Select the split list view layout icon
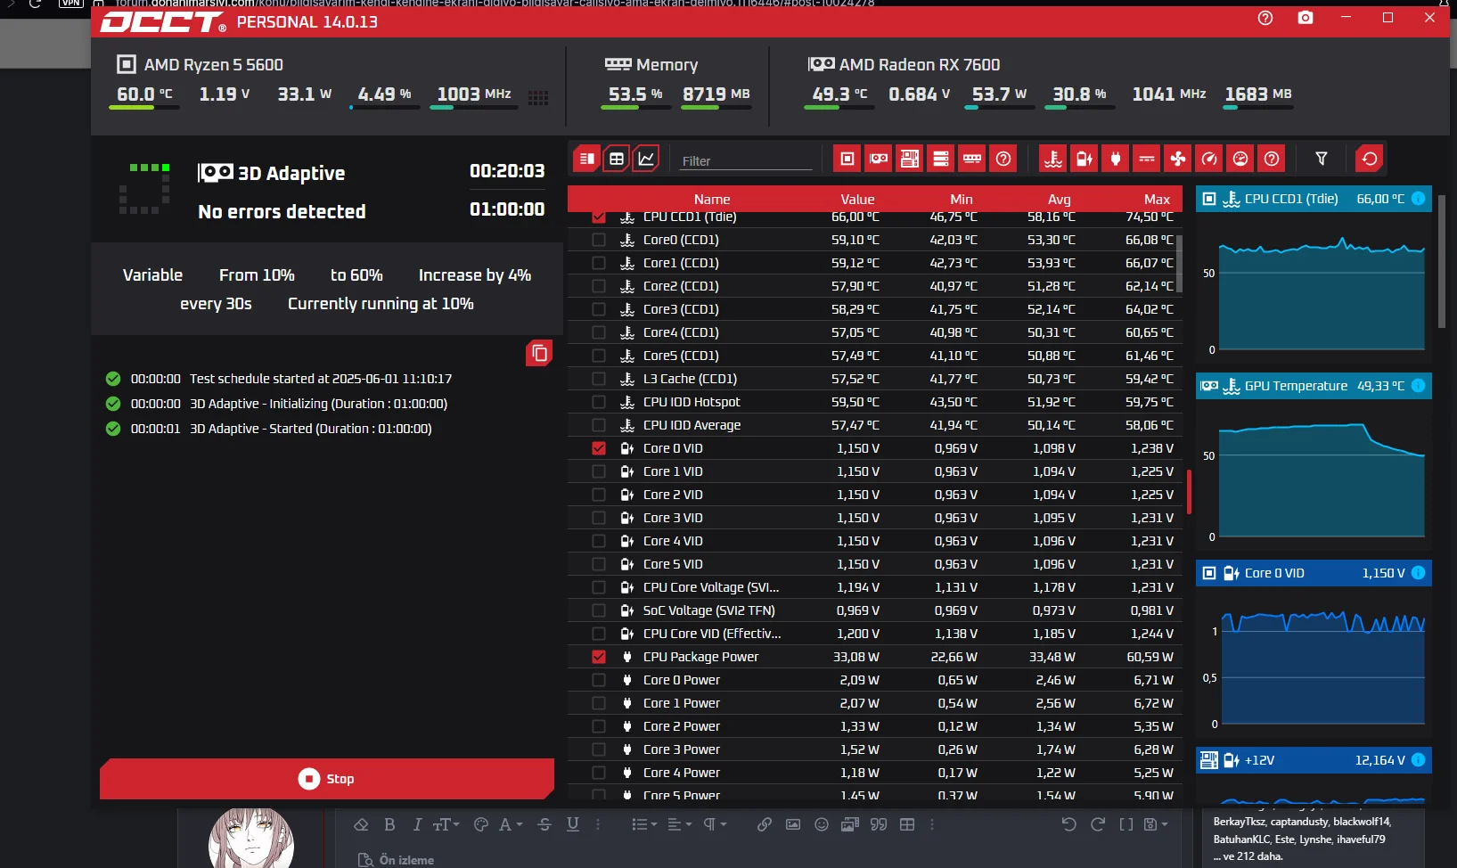Image resolution: width=1457 pixels, height=868 pixels. click(586, 159)
